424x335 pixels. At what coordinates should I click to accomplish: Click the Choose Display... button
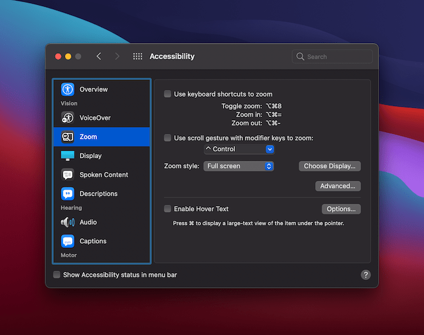(330, 166)
